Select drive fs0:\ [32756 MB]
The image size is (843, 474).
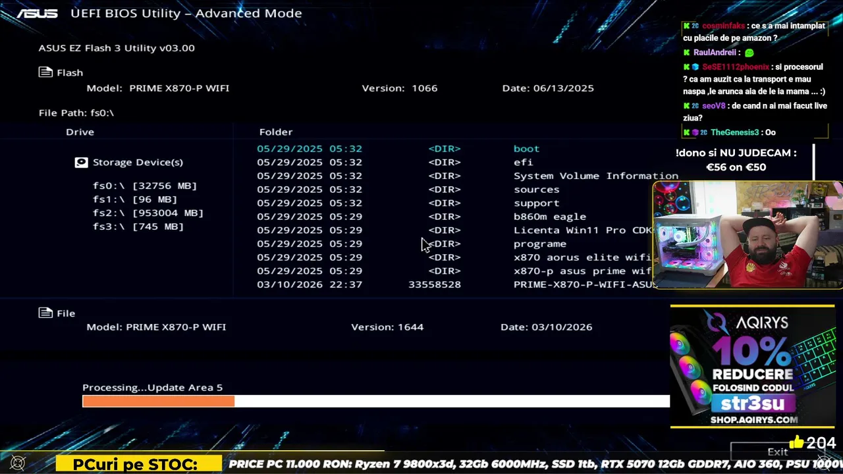[145, 186]
